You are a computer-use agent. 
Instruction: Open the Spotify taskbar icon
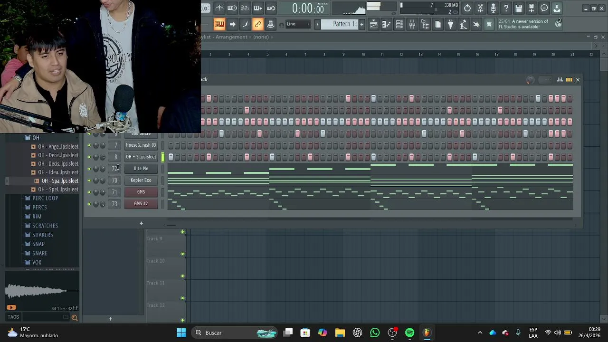[409, 332]
